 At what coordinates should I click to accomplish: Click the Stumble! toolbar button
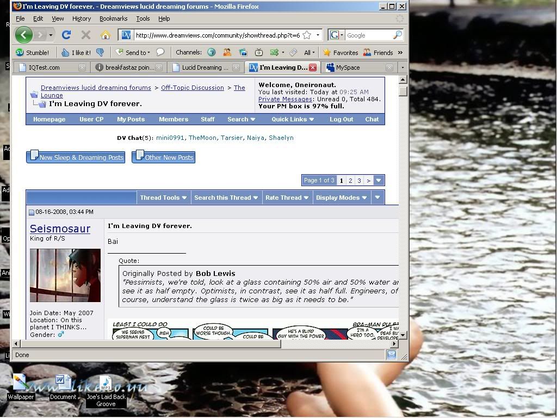32,53
